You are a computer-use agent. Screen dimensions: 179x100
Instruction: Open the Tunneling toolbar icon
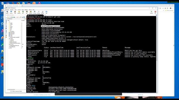click(34, 12)
